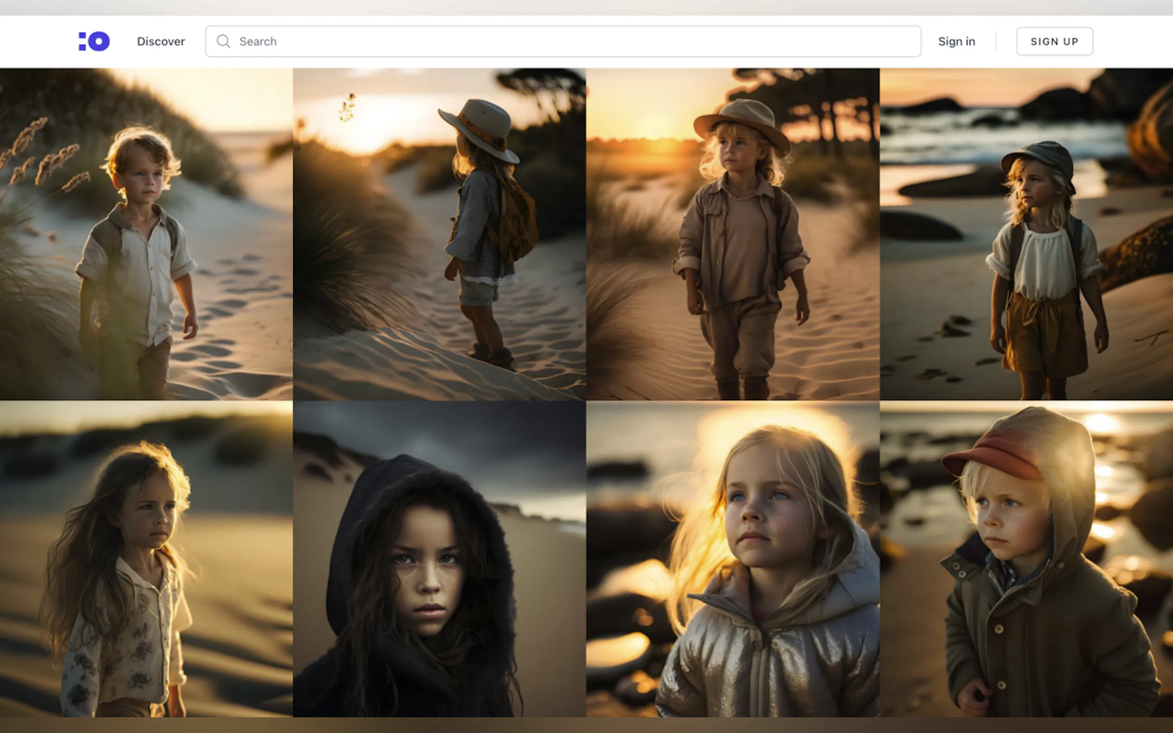Focus the Search input field

(563, 41)
